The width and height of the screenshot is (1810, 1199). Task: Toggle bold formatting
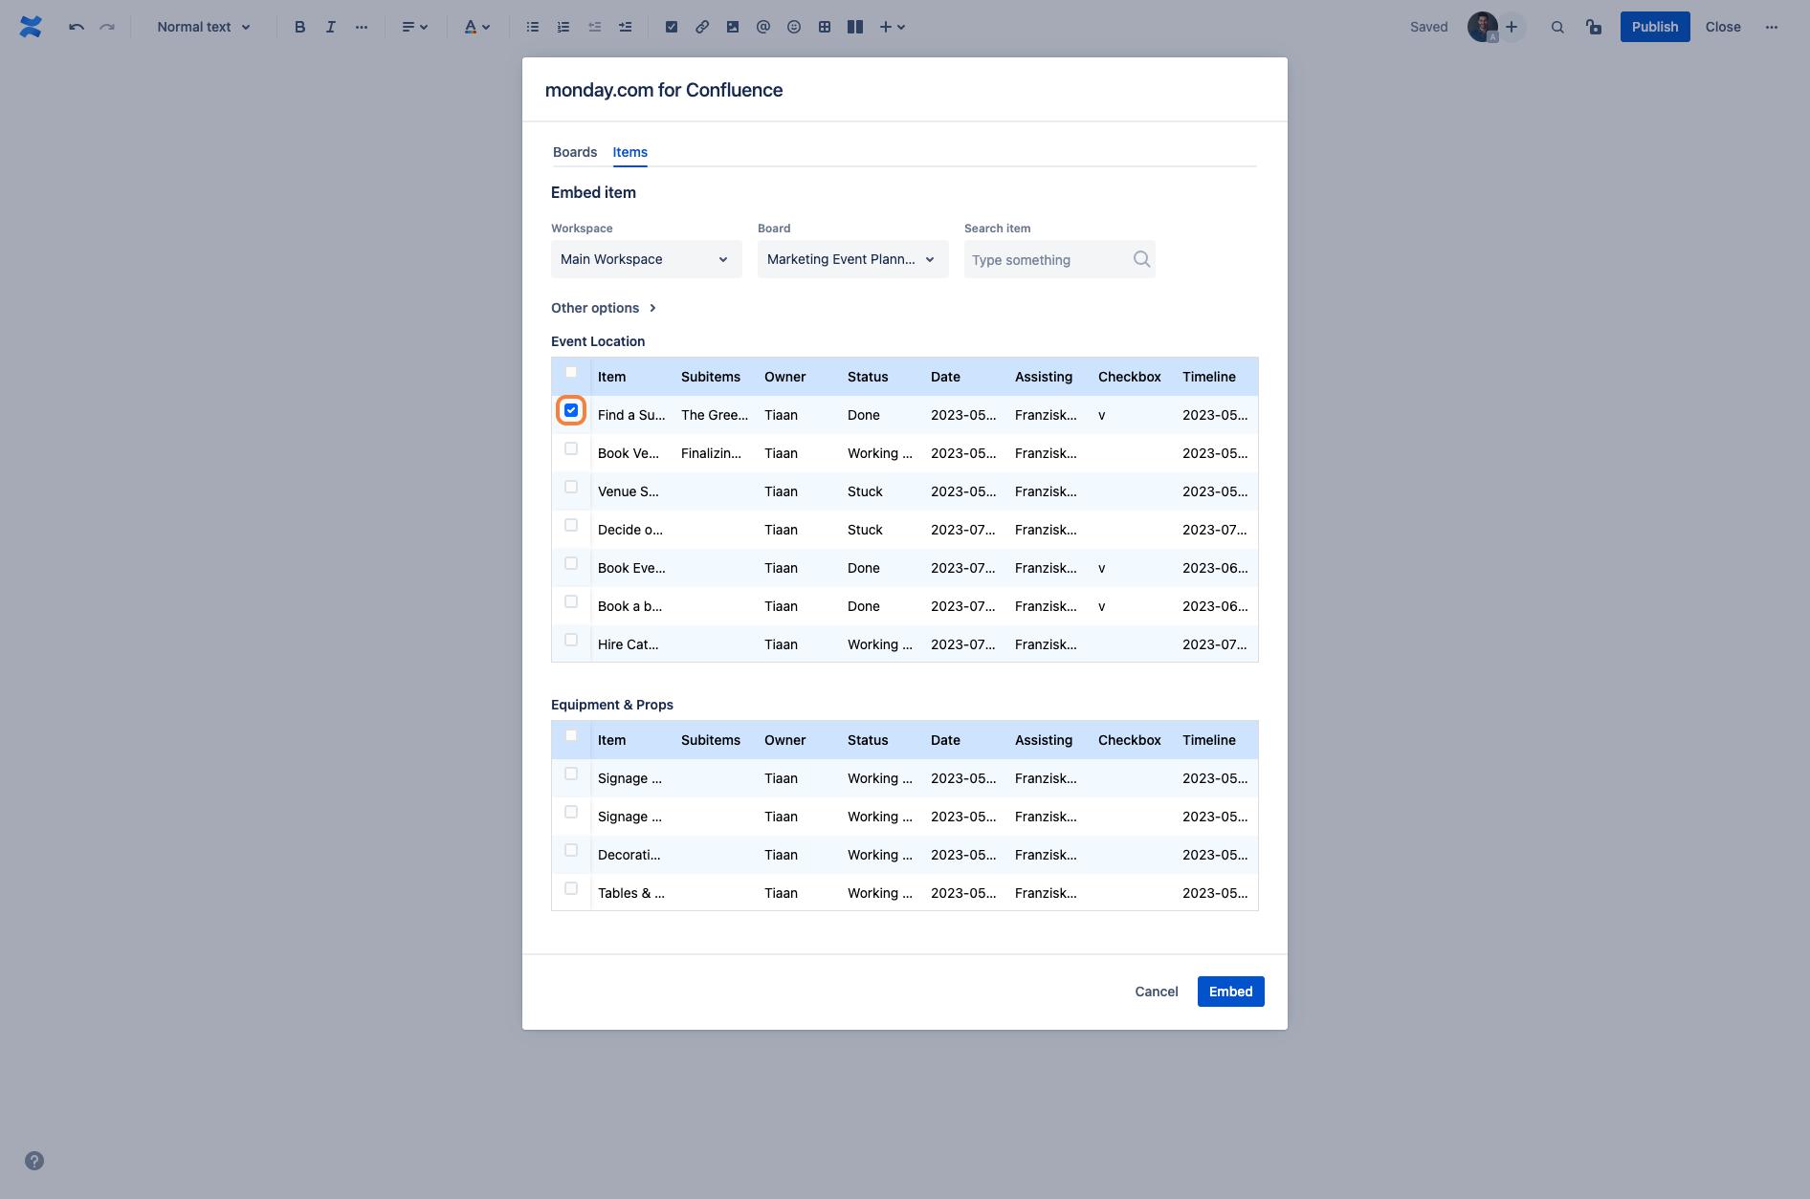coord(299,27)
